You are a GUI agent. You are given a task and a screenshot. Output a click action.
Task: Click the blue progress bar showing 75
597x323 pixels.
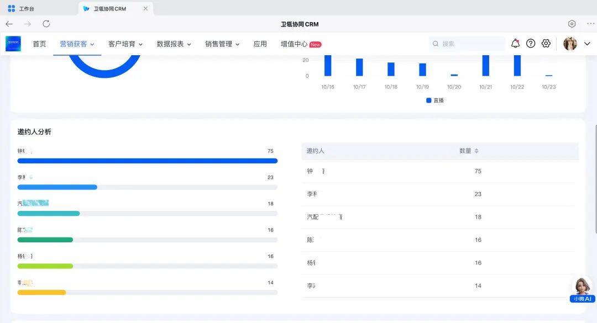[x=147, y=161]
